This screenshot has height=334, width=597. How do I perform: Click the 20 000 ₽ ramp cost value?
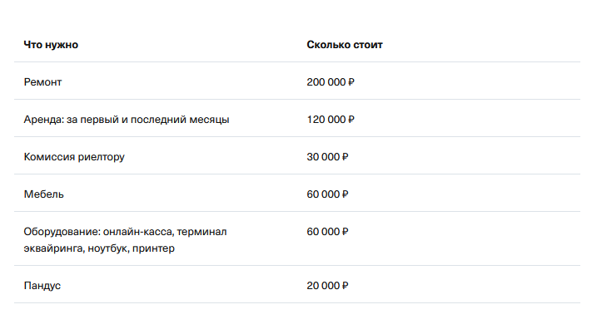327,286
